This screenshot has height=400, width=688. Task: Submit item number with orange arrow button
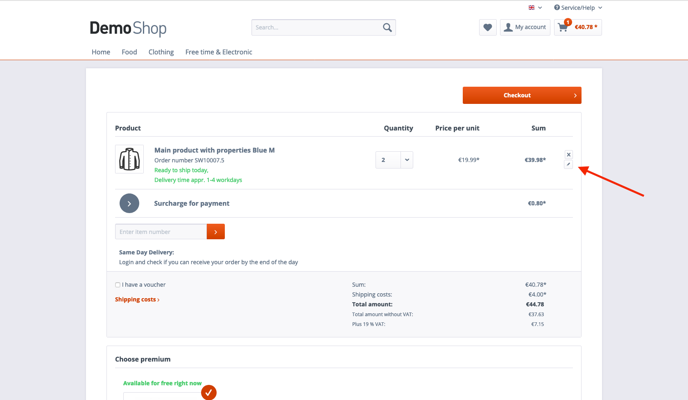pyautogui.click(x=216, y=231)
